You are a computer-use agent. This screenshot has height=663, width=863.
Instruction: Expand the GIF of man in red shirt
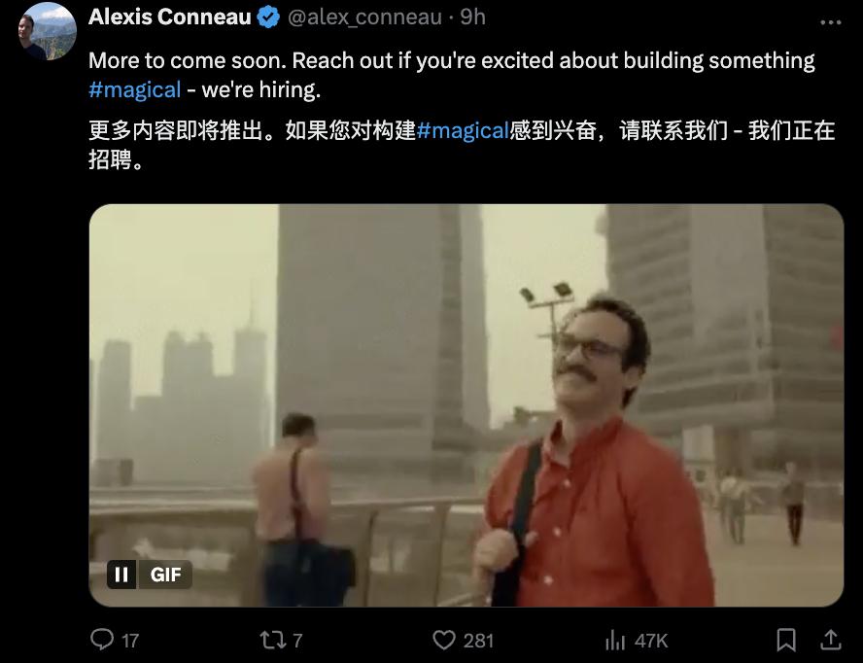(x=466, y=405)
